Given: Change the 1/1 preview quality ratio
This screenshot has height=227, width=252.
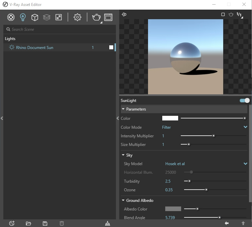Looking at the screenshot, I should (239, 15).
